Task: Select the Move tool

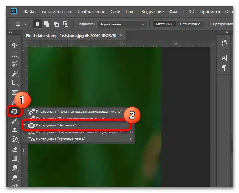Action: point(14,45)
